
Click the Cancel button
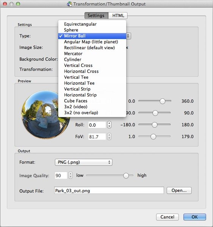(x=167, y=217)
